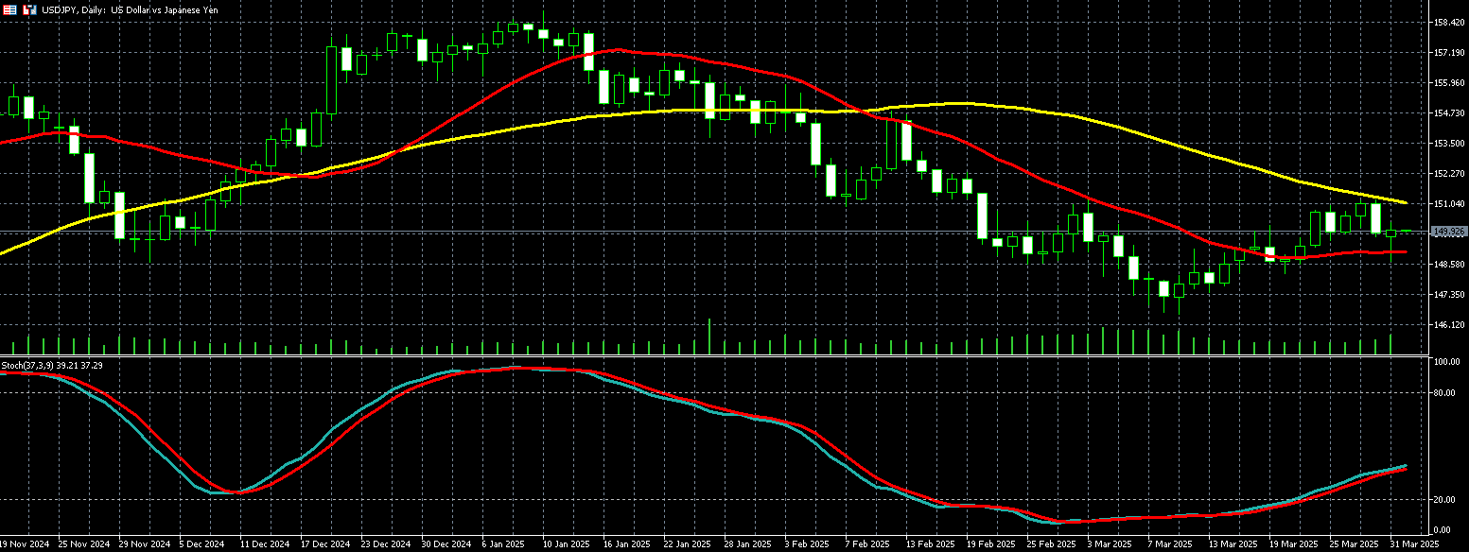Screen dimensions: 1469x552
Task: Click the 22 Jan 2025 date label
Action: point(687,544)
